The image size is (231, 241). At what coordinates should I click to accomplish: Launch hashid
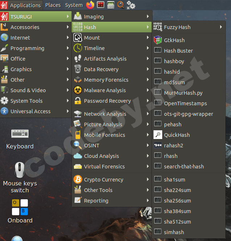tap(189, 72)
